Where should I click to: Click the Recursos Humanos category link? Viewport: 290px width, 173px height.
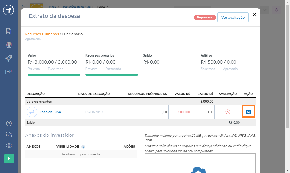[x=42, y=34]
